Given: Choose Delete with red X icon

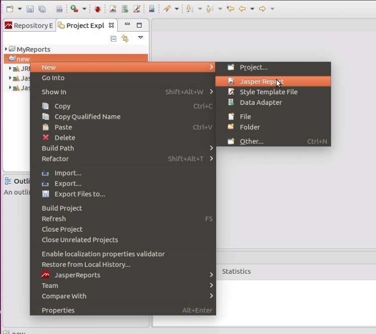Looking at the screenshot, I should (123, 138).
